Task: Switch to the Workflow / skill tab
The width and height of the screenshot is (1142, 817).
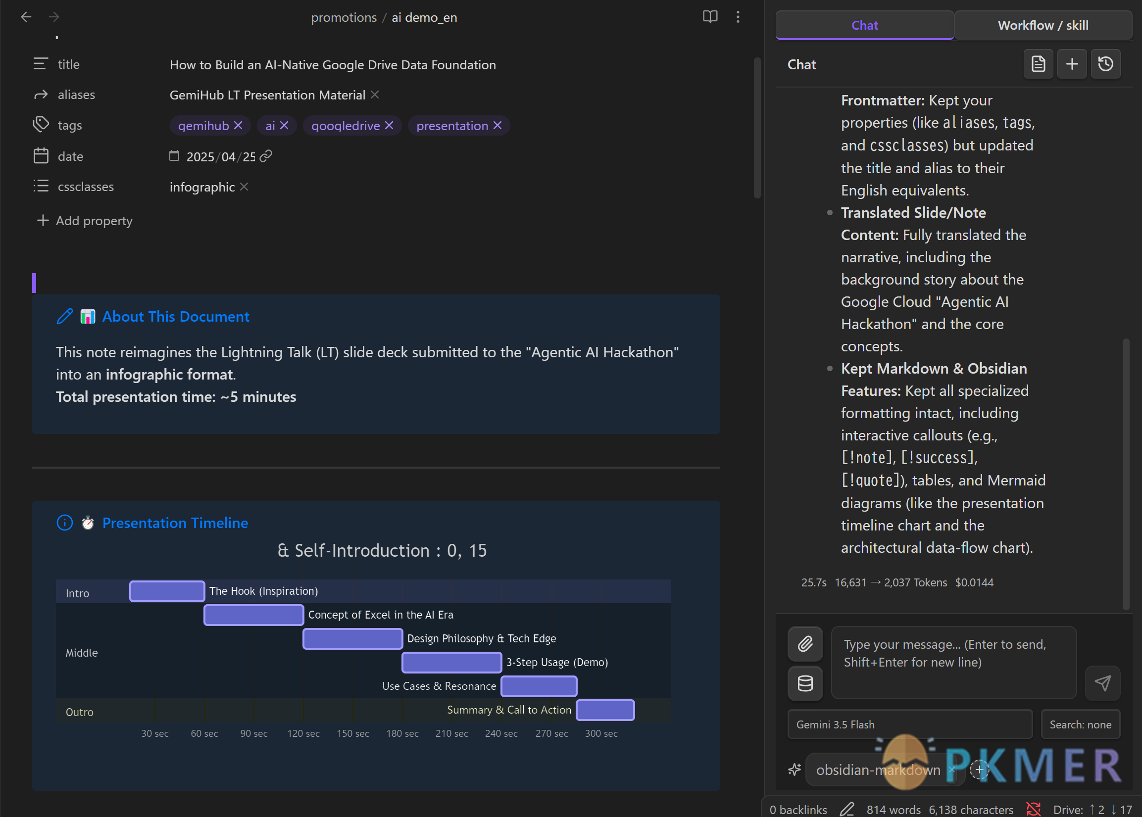Action: (x=1043, y=25)
